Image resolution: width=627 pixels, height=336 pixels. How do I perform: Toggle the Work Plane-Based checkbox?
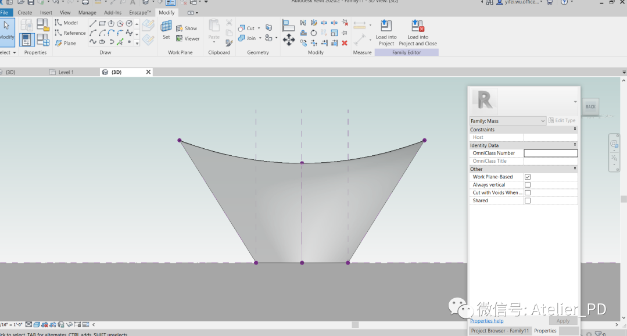(x=528, y=177)
